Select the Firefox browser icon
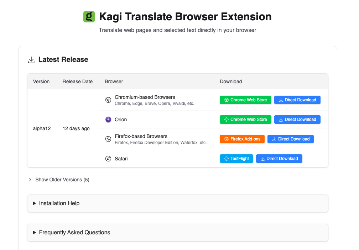The width and height of the screenshot is (359, 250). click(108, 139)
